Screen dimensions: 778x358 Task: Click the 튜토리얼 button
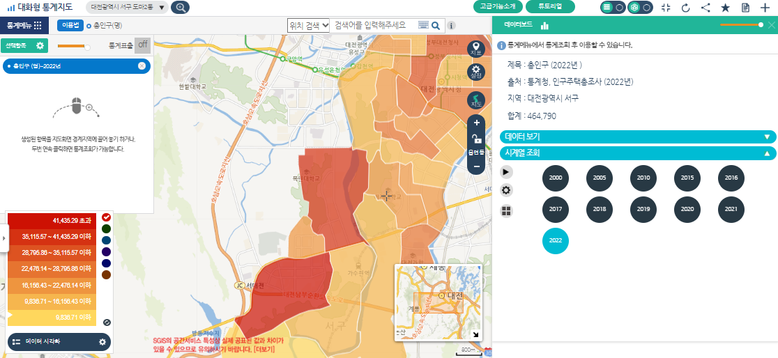(550, 7)
